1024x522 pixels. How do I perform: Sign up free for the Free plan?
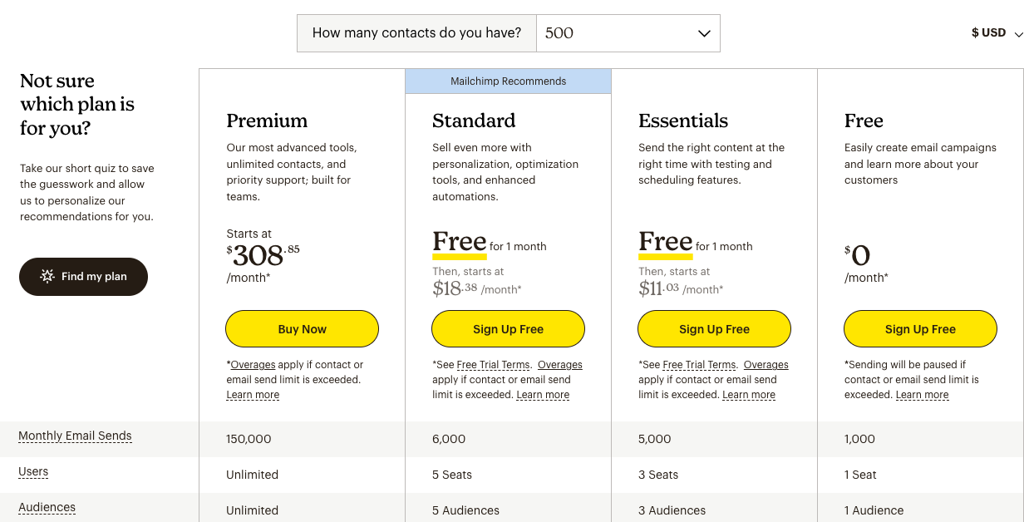pyautogui.click(x=920, y=329)
